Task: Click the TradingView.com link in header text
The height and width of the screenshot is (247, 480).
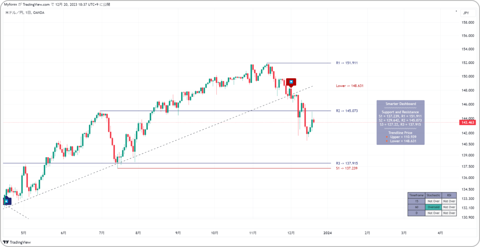Action: 36,4
